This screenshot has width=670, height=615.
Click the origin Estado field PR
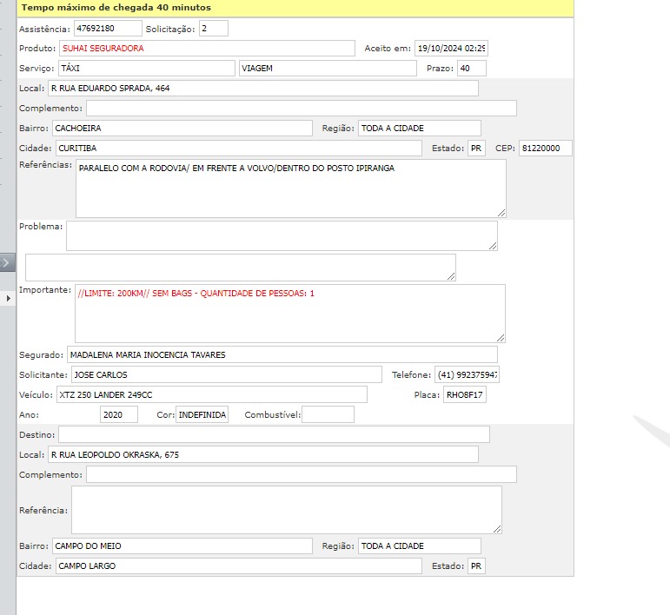pyautogui.click(x=476, y=149)
